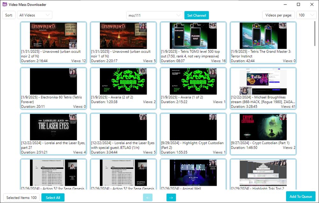Image resolution: width=319 pixels, height=203 pixels.
Task: Open the videos per page 100 dropdown
Action: click(307, 15)
